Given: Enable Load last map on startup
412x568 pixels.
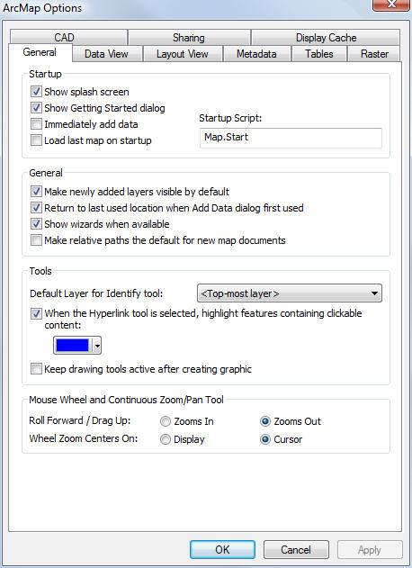Looking at the screenshot, I should [x=36, y=140].
